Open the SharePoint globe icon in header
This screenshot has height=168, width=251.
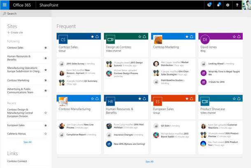pyautogui.click(x=209, y=5)
